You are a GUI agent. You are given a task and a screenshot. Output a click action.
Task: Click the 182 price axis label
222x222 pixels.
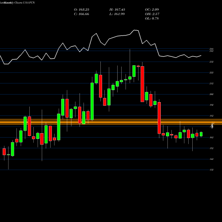tap(211, 116)
